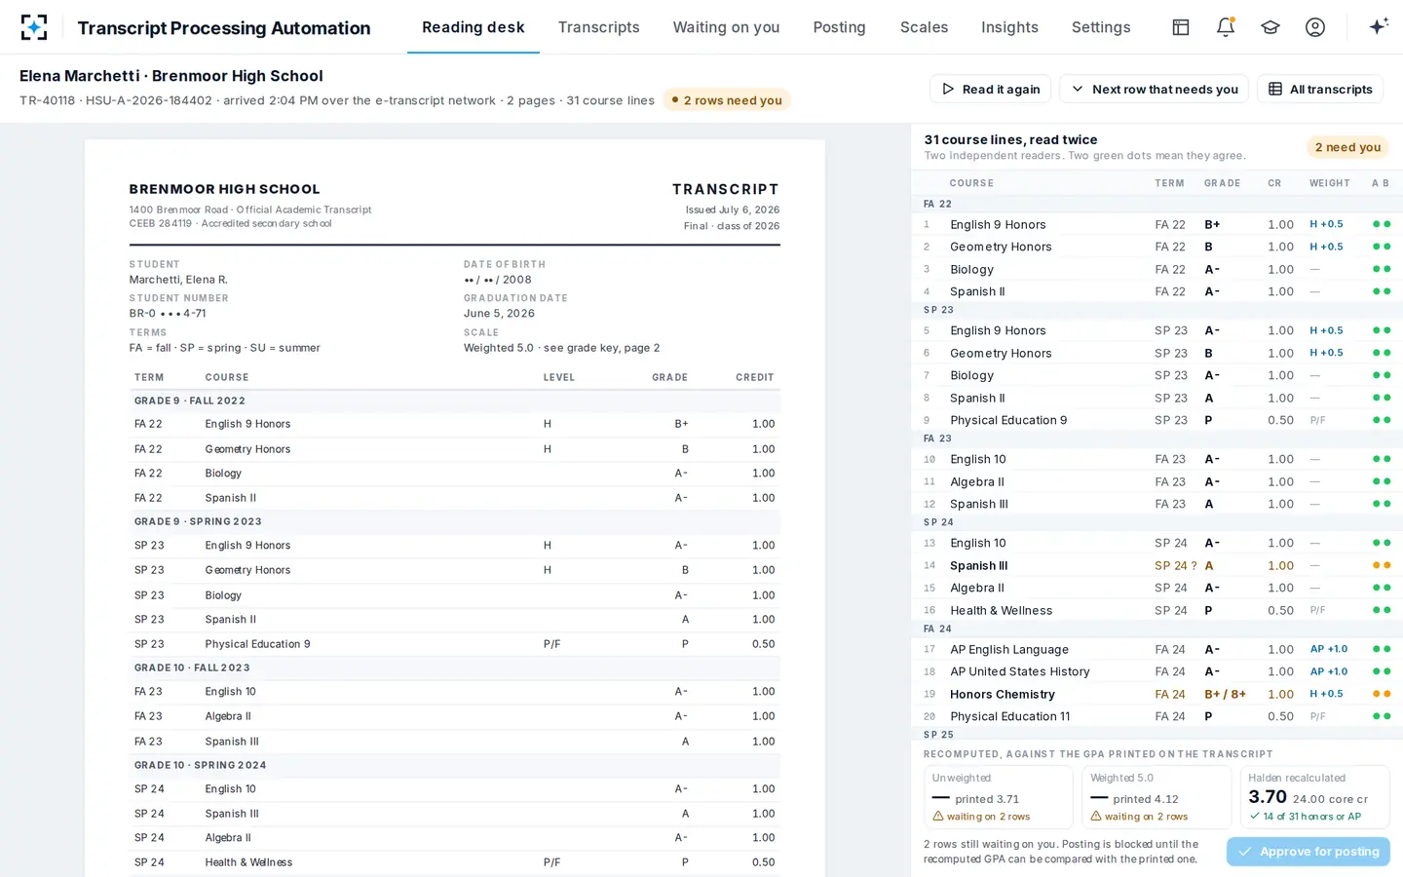The width and height of the screenshot is (1403, 877).
Task: Launch the sparkle AI assistant icon
Action: point(1379,27)
